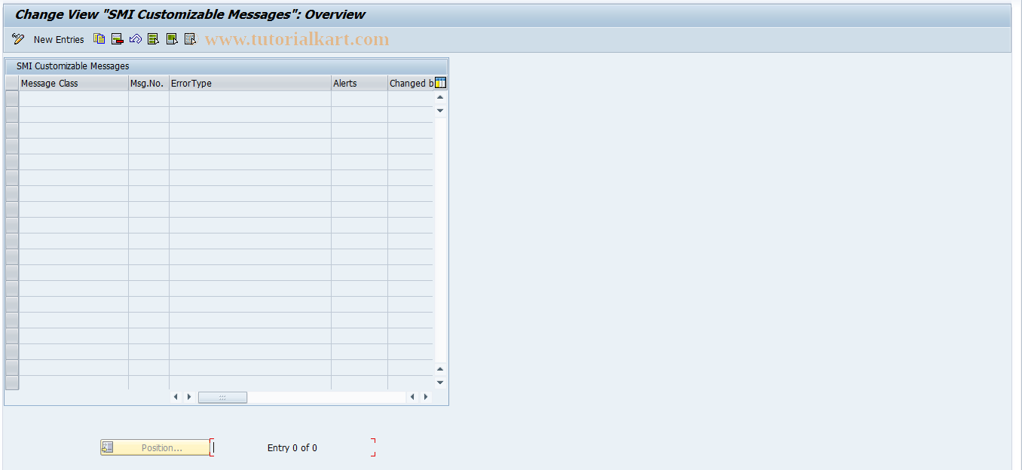Click the horizontal scrollbar thumb
Viewport: 1022px width, 470px height.
[222, 397]
